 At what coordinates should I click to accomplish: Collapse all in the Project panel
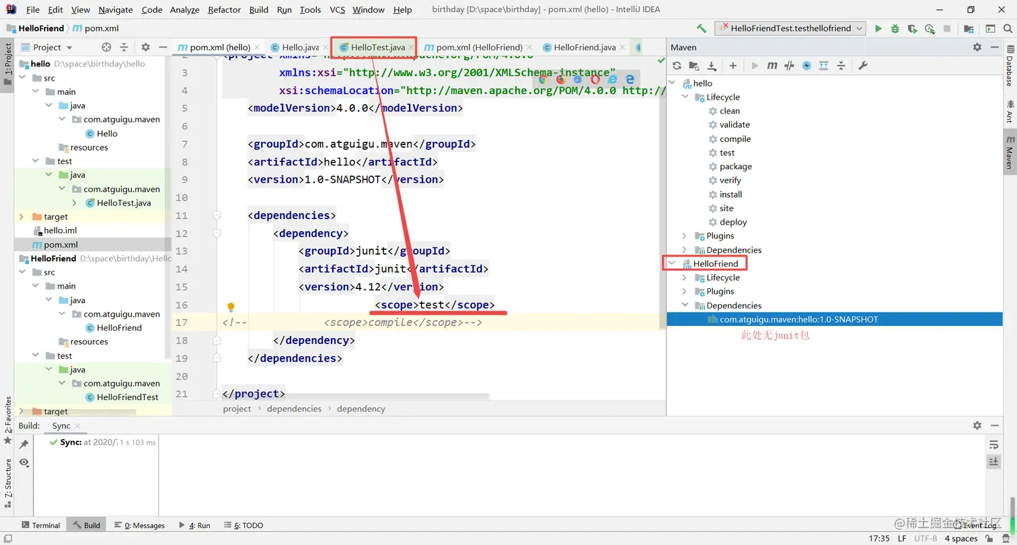(124, 47)
